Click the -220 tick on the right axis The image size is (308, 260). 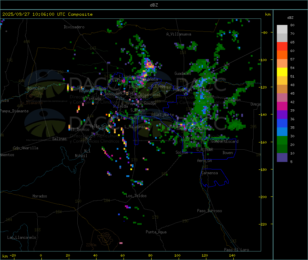tap(264, 224)
